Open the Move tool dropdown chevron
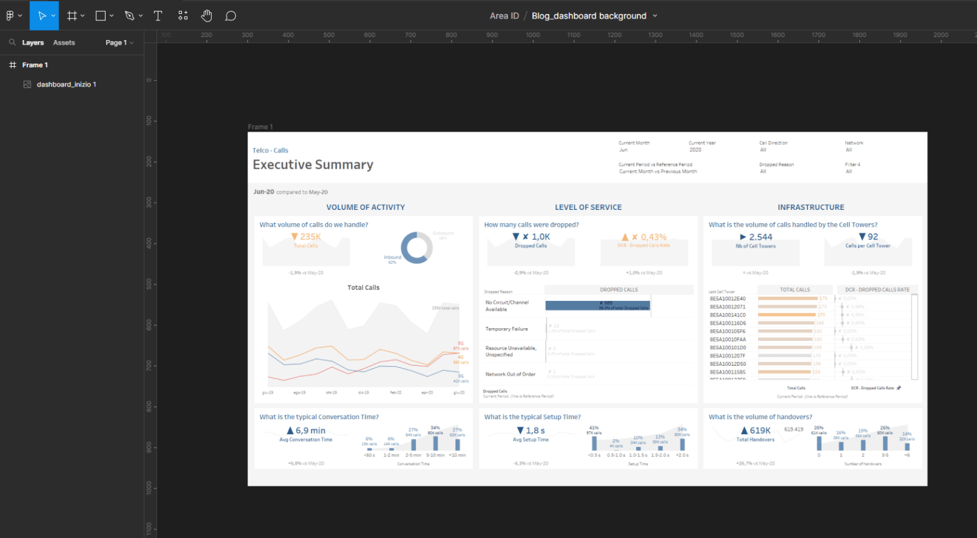Screen dimensions: 977x538 click(52, 15)
